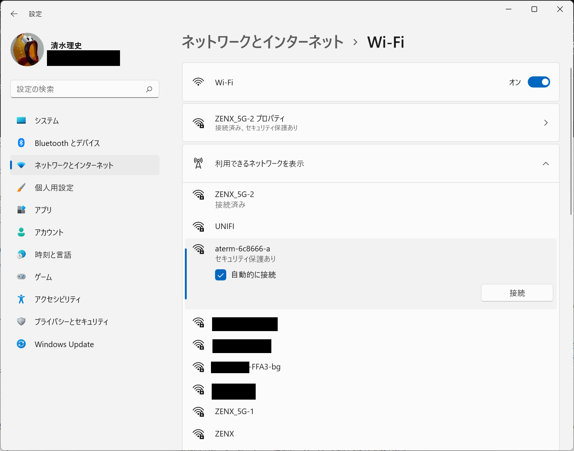Click the アクセシビリティ figure icon
574x451 pixels.
click(x=21, y=299)
